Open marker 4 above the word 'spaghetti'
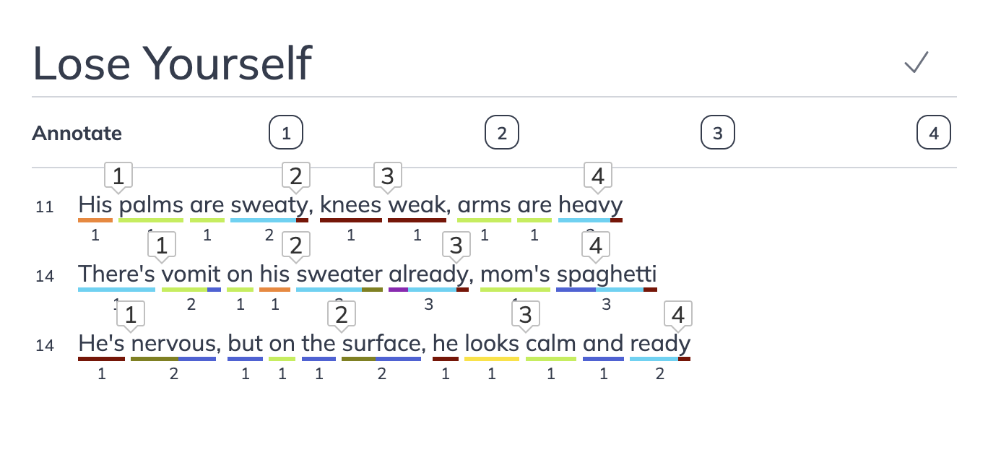The width and height of the screenshot is (988, 455). pos(594,245)
